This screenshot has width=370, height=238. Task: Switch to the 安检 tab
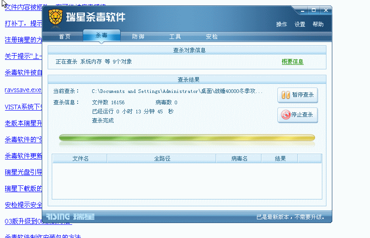tap(212, 37)
